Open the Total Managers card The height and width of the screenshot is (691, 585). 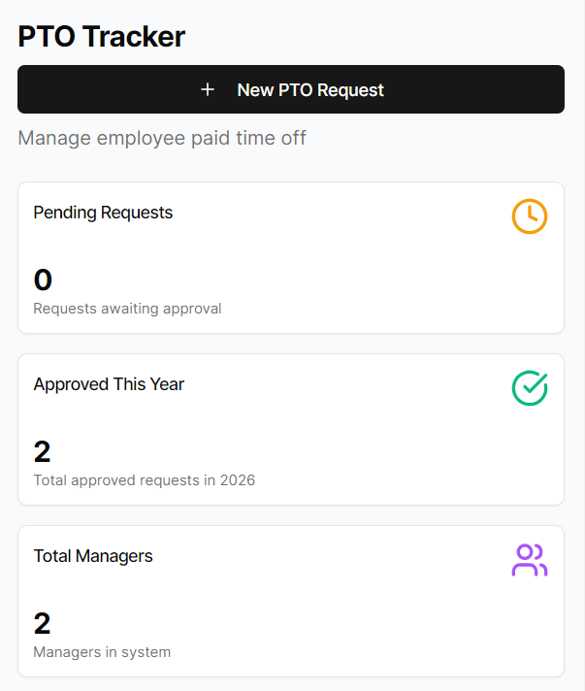(x=291, y=602)
